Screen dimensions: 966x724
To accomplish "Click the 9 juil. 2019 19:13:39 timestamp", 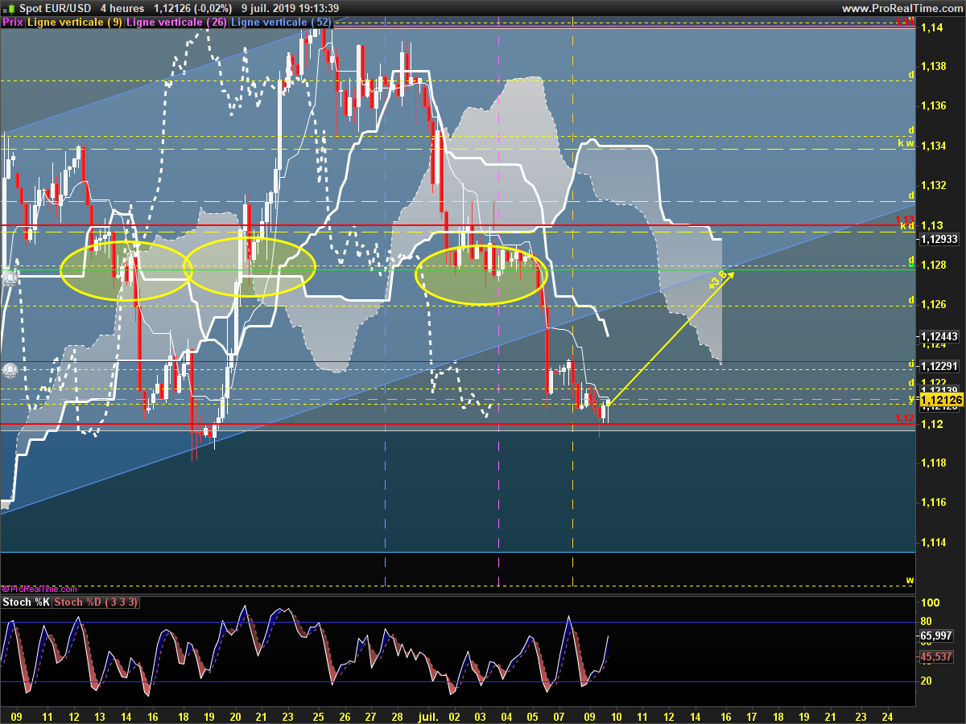I will pyautogui.click(x=290, y=8).
